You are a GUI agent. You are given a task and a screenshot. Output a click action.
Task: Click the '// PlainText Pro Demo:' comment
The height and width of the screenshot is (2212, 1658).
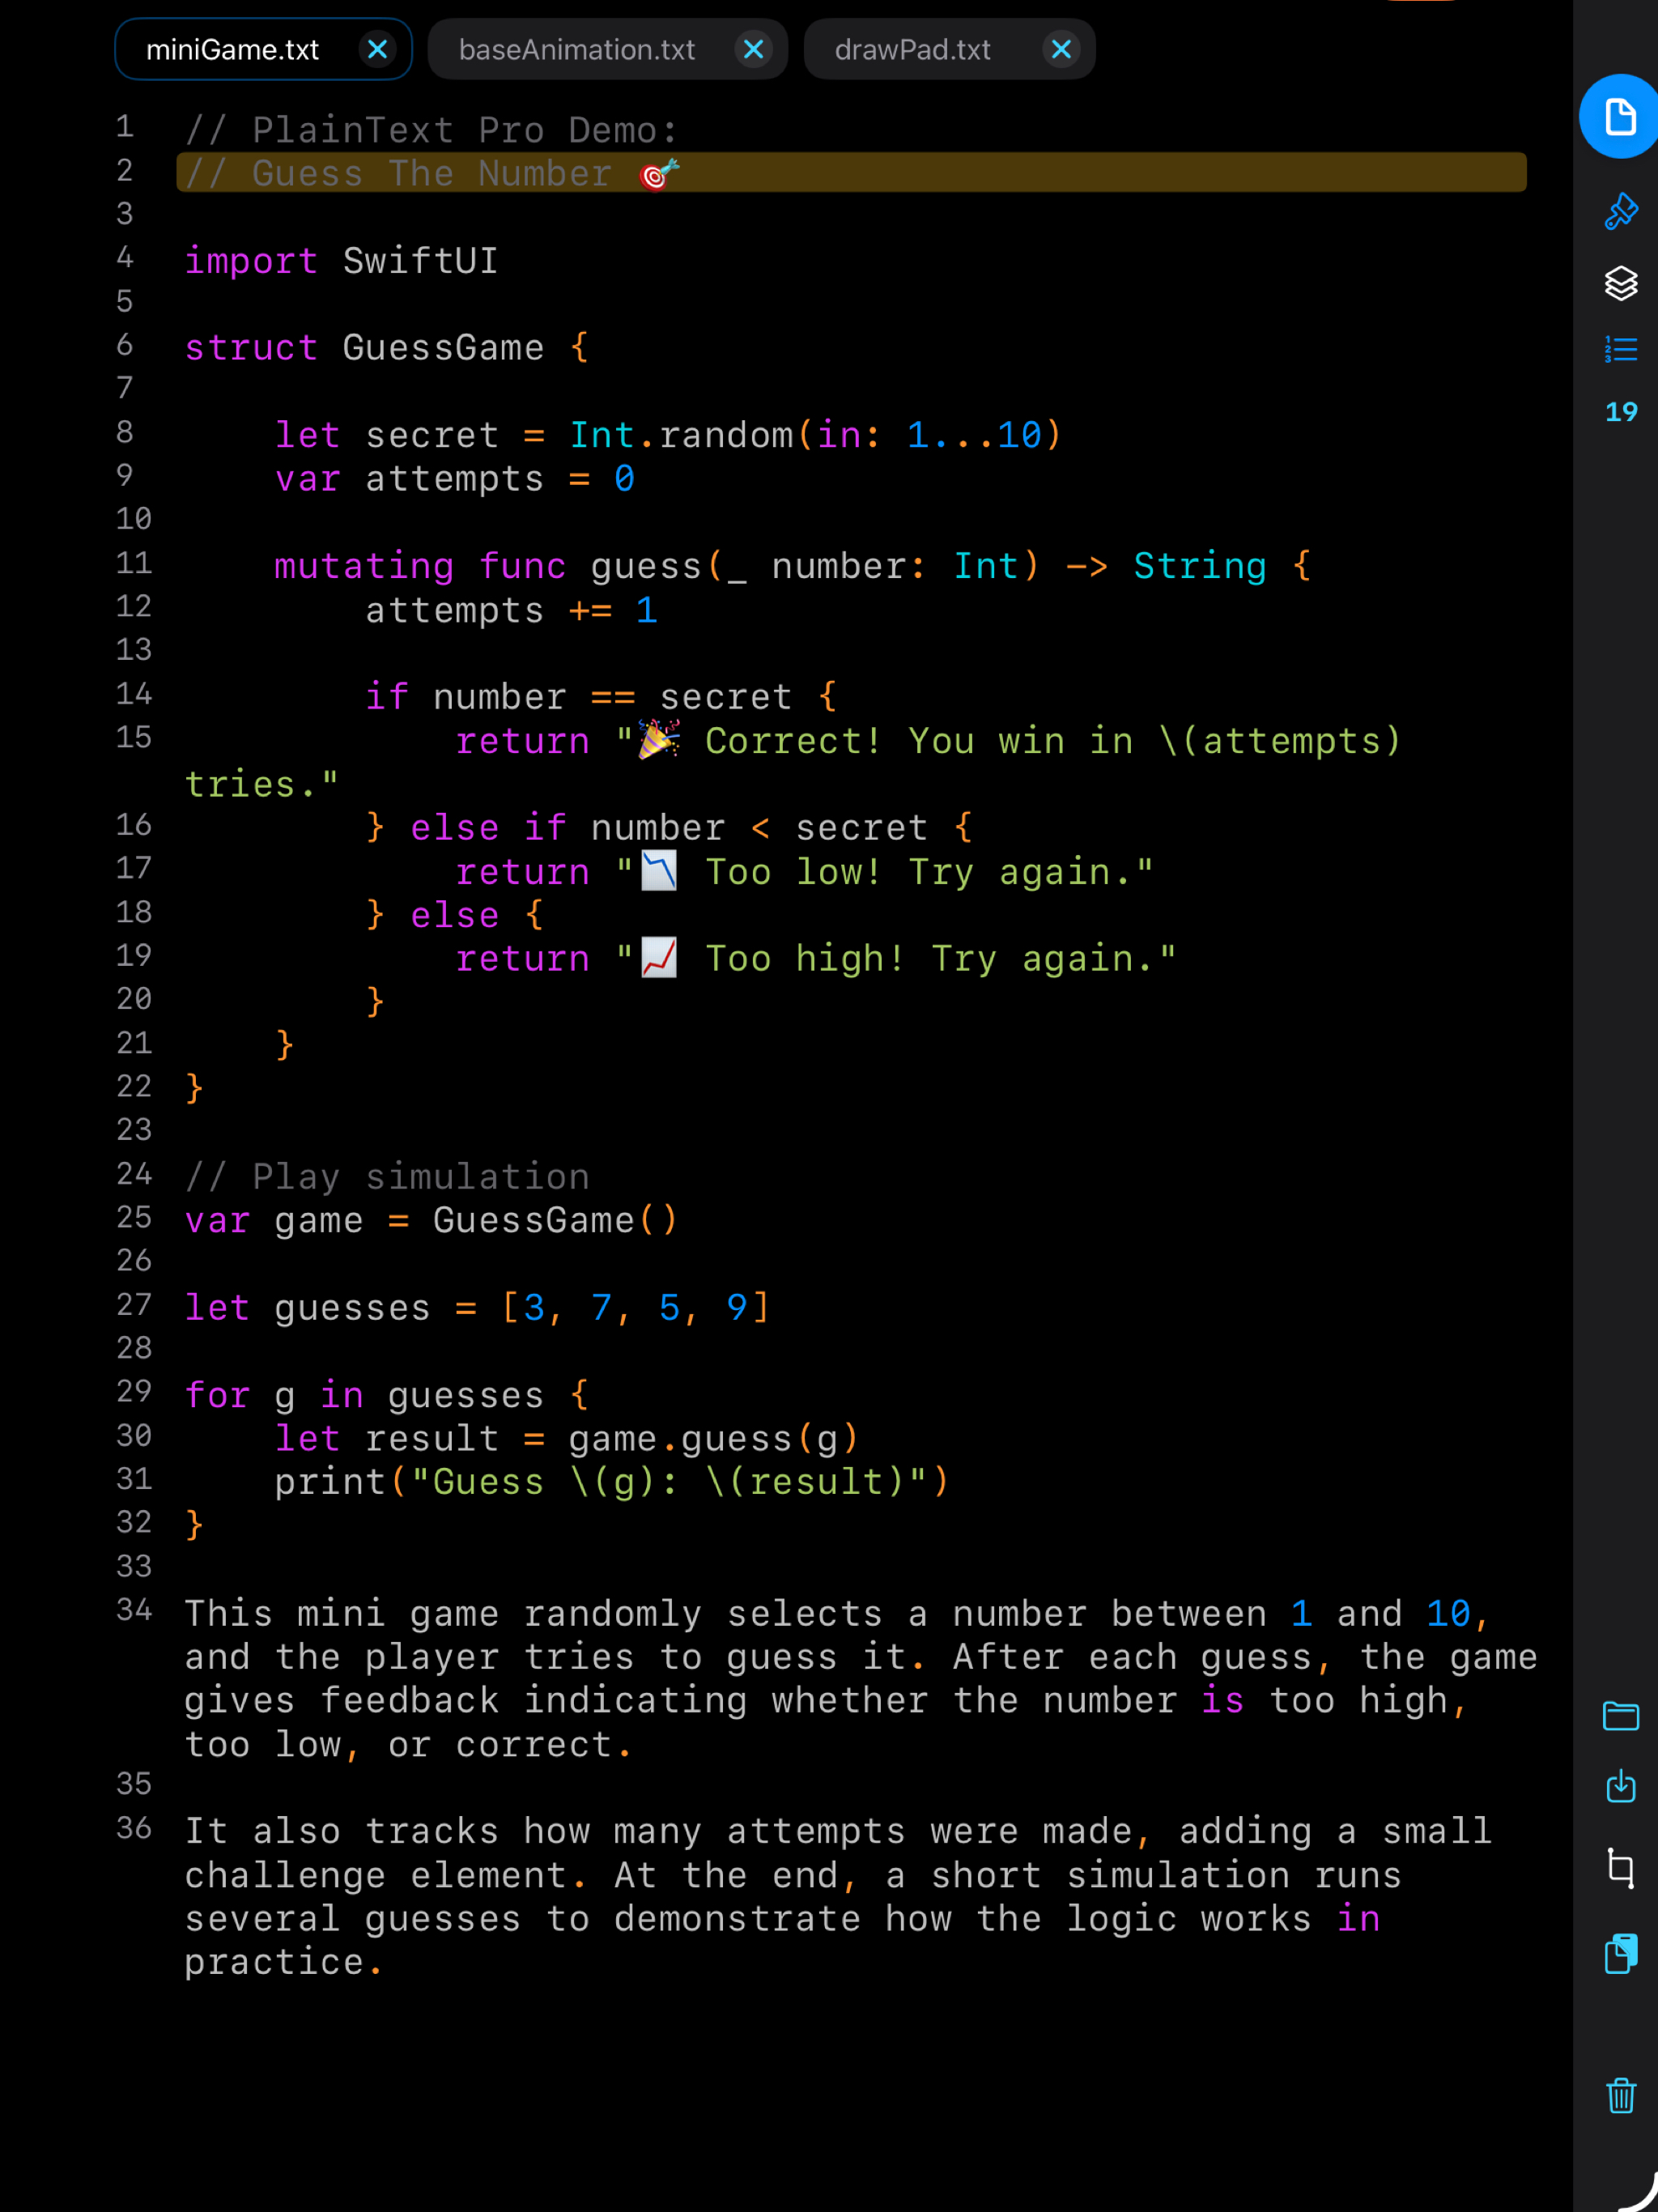432,130
